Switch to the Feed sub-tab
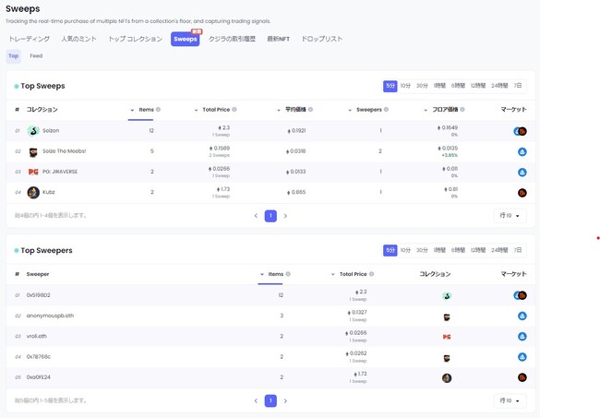The height and width of the screenshot is (418, 600). click(x=36, y=56)
